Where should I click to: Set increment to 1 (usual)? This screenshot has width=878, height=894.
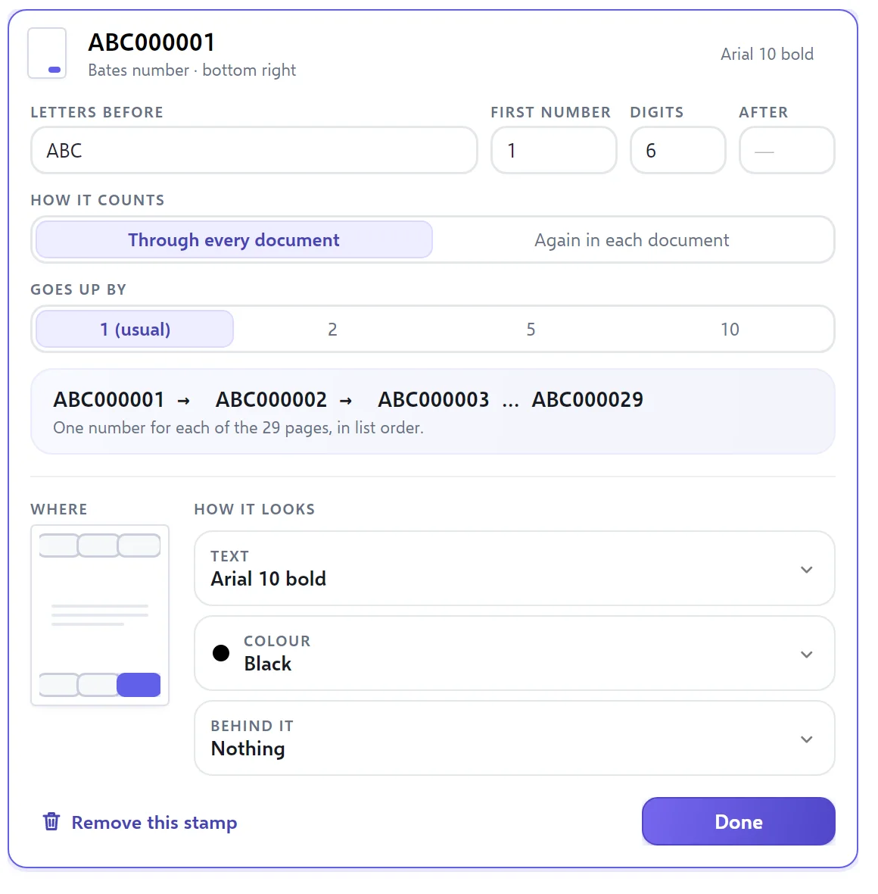[x=135, y=329]
